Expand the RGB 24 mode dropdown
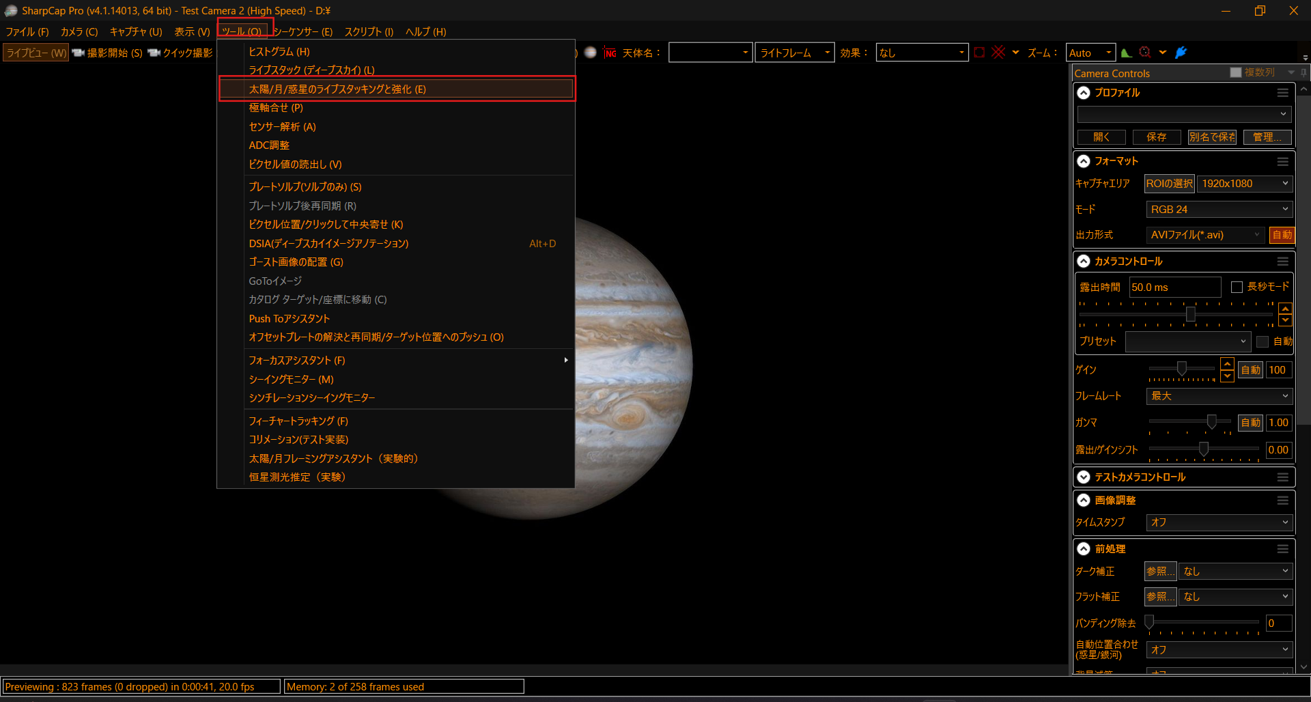This screenshot has height=702, width=1311. [1219, 210]
